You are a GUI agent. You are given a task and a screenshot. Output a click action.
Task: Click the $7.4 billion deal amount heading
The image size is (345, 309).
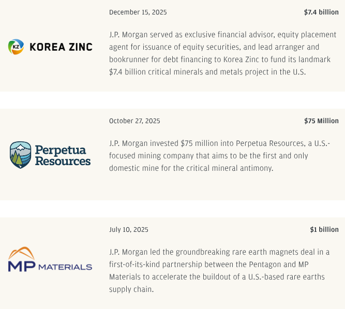[321, 12]
